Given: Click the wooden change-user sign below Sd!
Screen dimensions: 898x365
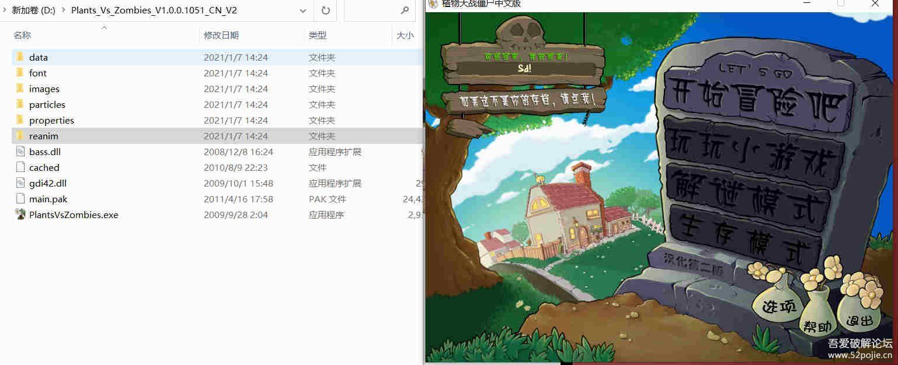Looking at the screenshot, I should pos(524,100).
